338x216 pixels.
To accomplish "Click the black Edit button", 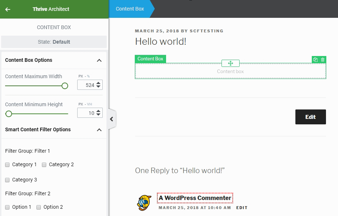I will [x=310, y=117].
